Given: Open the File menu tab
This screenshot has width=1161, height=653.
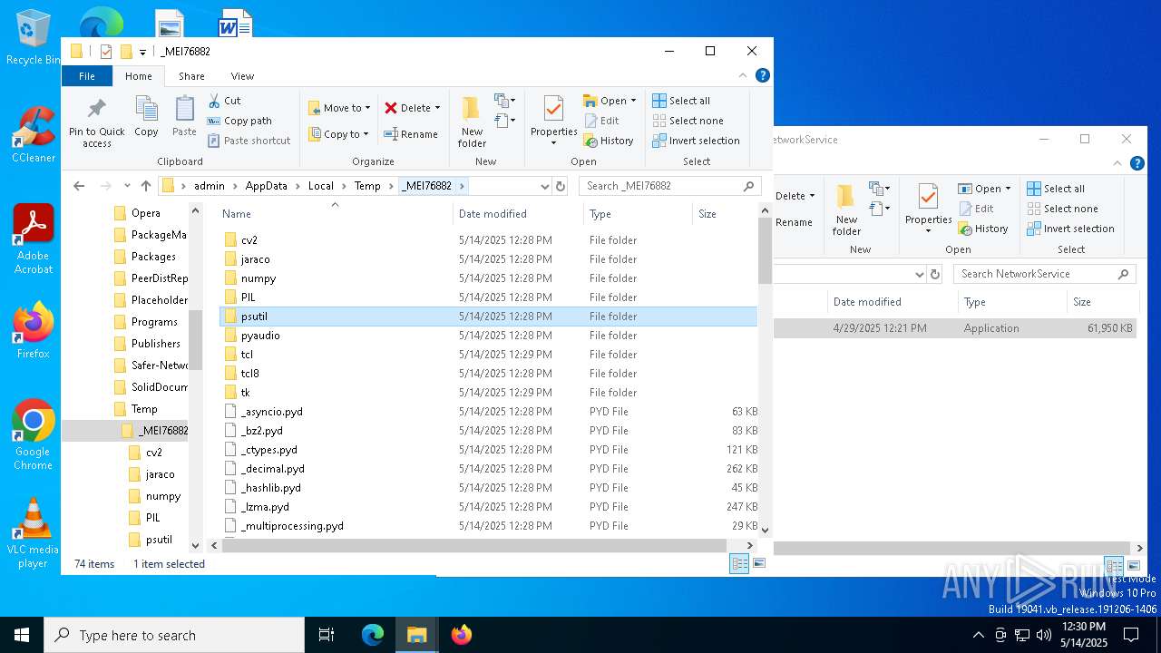Looking at the screenshot, I should [87, 76].
